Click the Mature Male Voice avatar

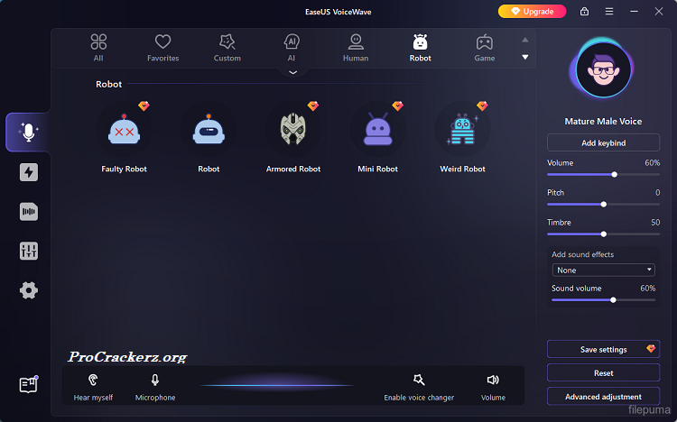603,74
